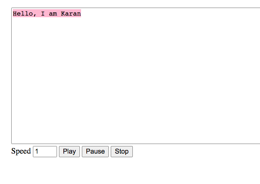Click bottom-left corner inside the text area
Image resolution: width=260 pixels, height=184 pixels.
point(14,140)
